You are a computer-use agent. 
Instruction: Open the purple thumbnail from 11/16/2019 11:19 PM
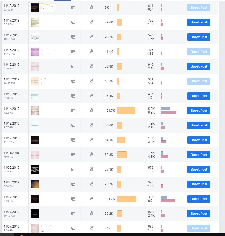pos(35,52)
